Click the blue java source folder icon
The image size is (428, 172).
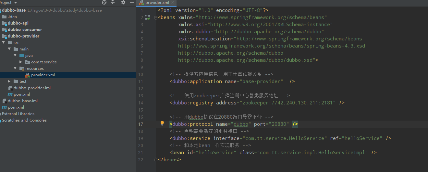(22, 56)
